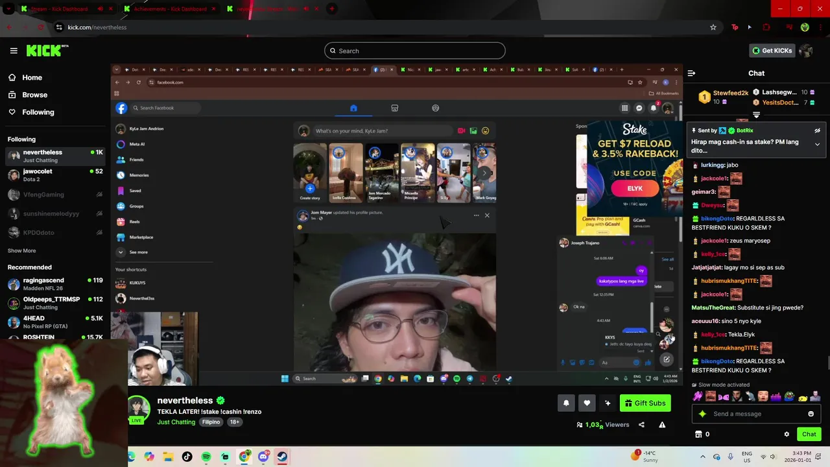Expand the following list with Show More
This screenshot has width=830, height=467.
(21, 250)
